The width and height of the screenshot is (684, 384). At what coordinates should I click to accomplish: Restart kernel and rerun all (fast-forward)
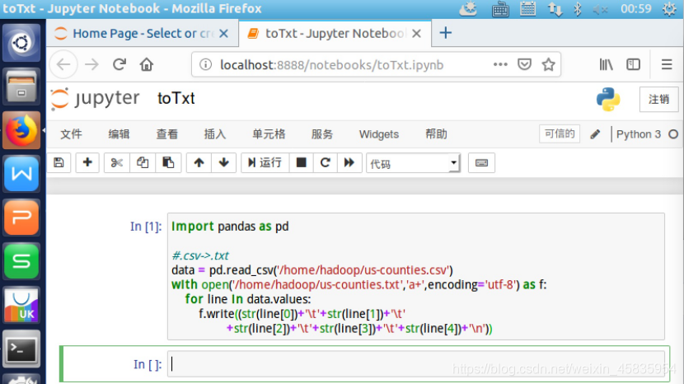[x=349, y=163]
